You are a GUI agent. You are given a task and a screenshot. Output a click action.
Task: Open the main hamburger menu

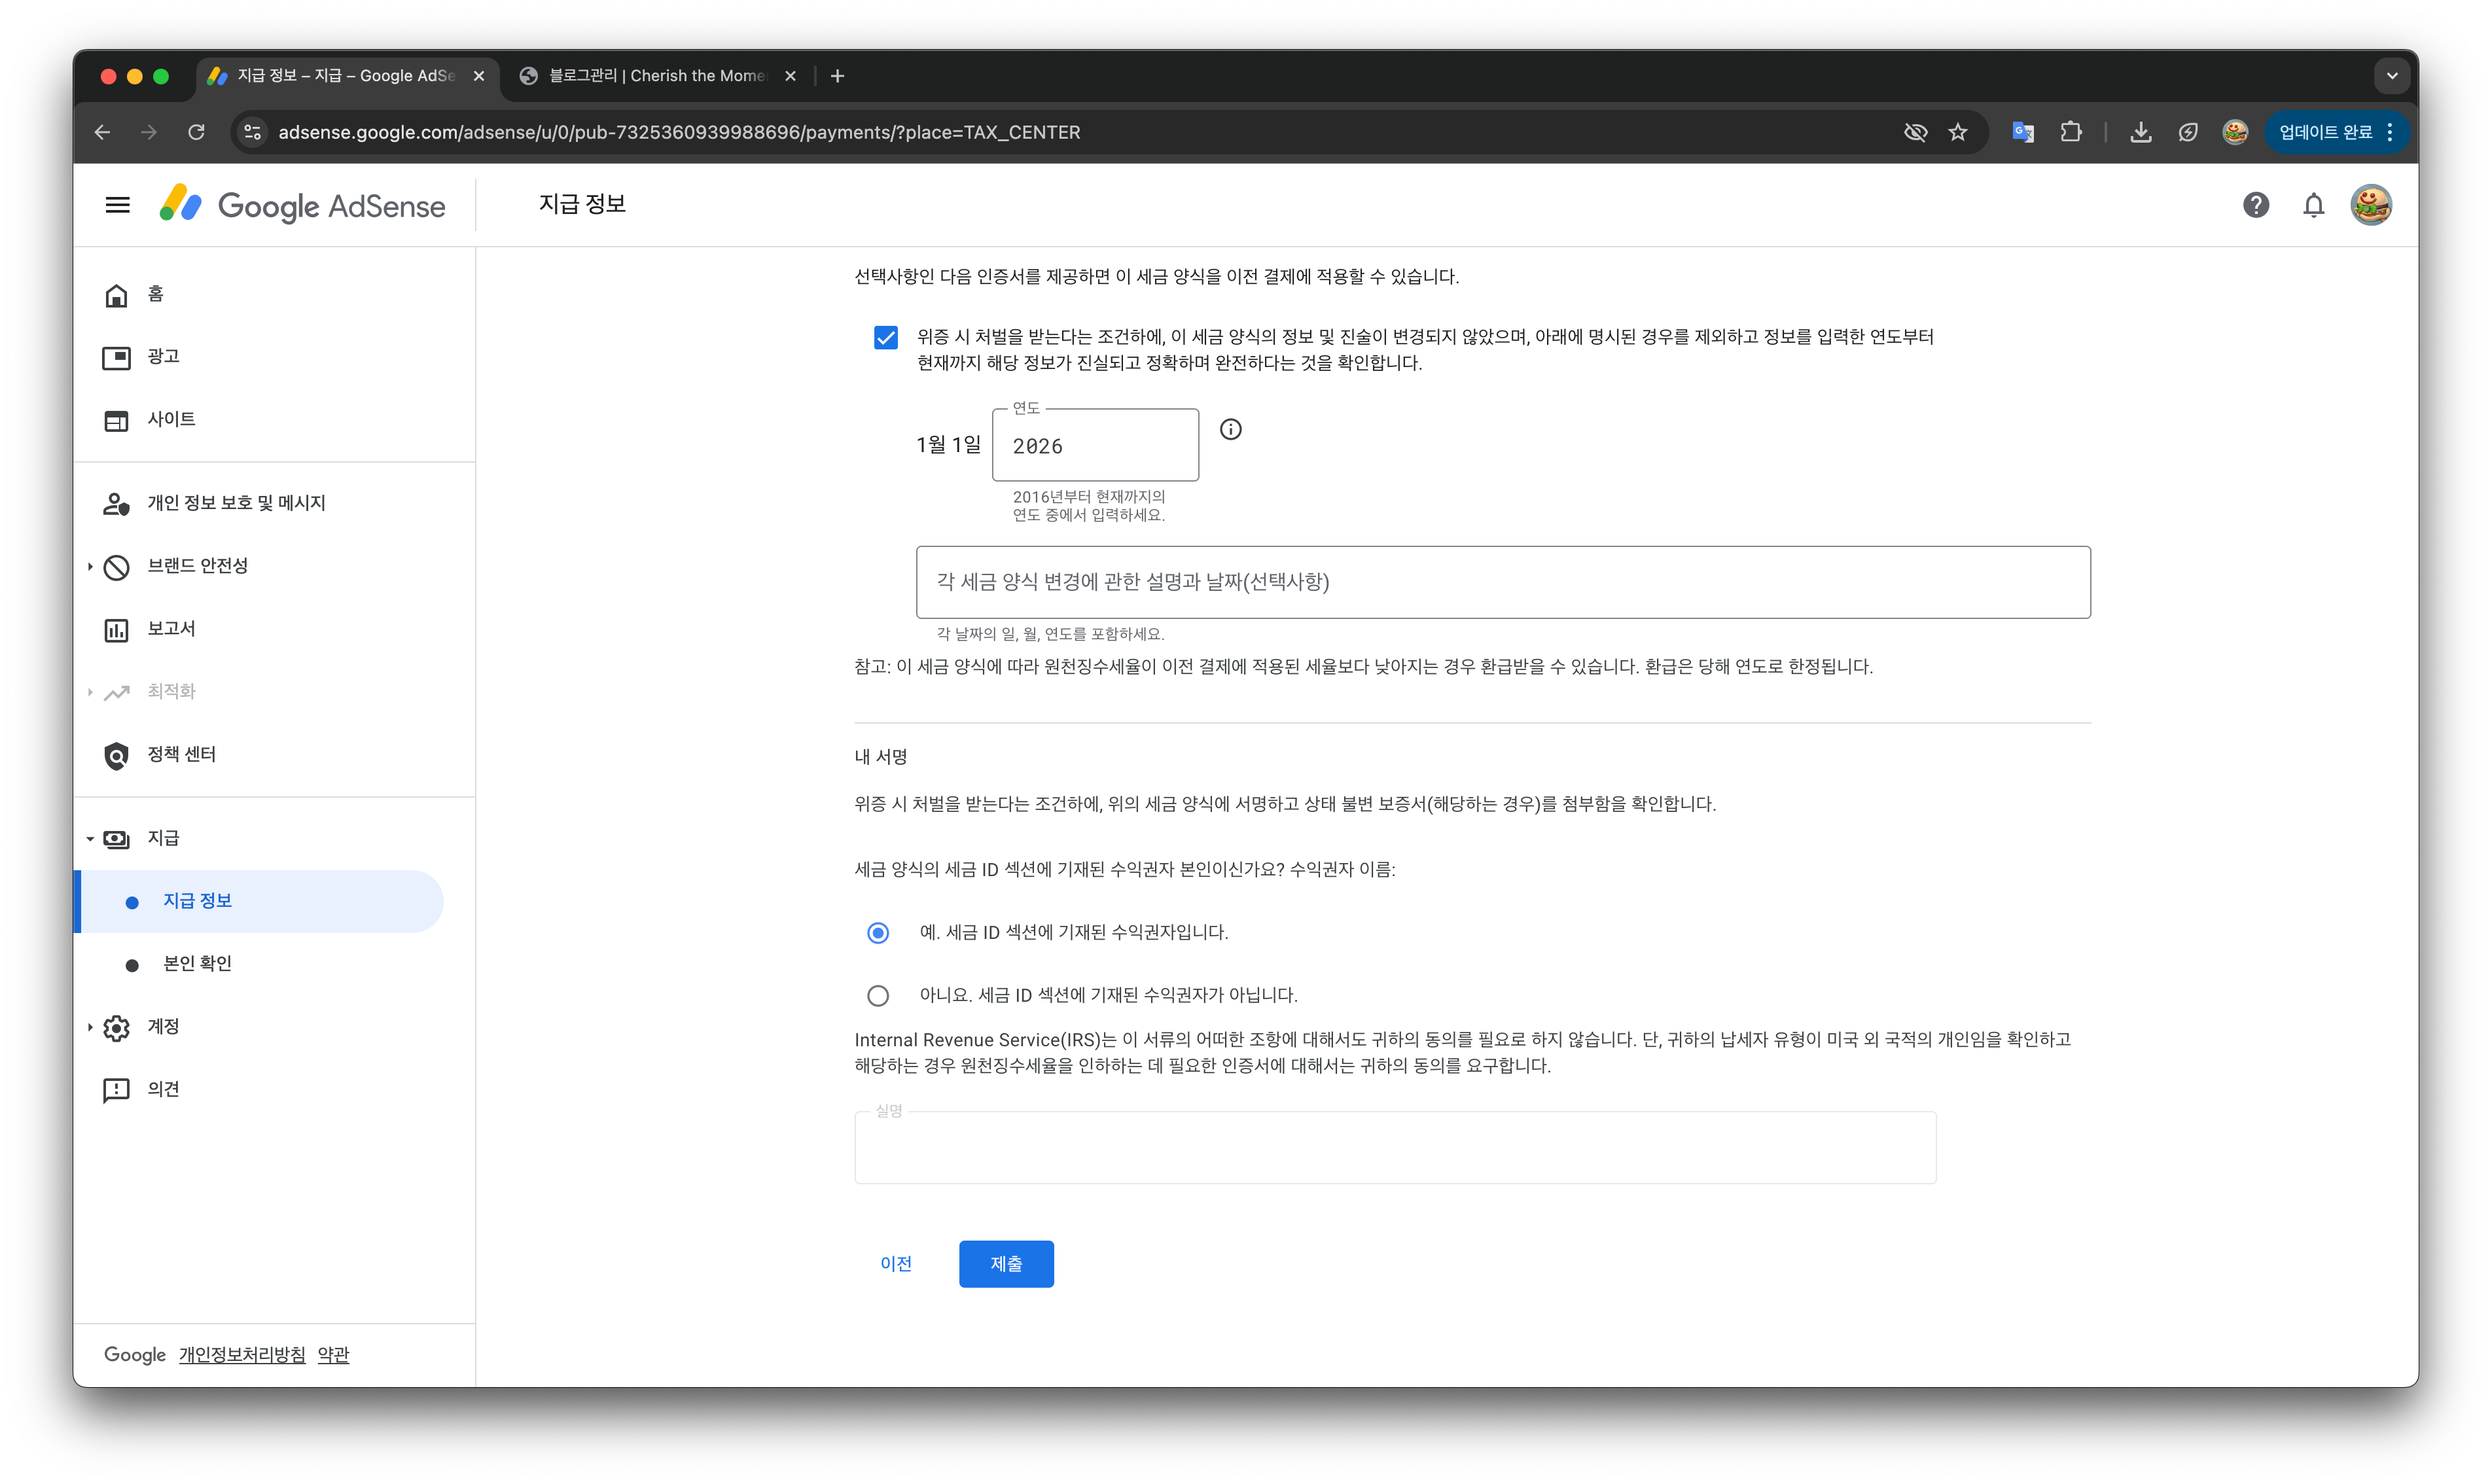[117, 205]
